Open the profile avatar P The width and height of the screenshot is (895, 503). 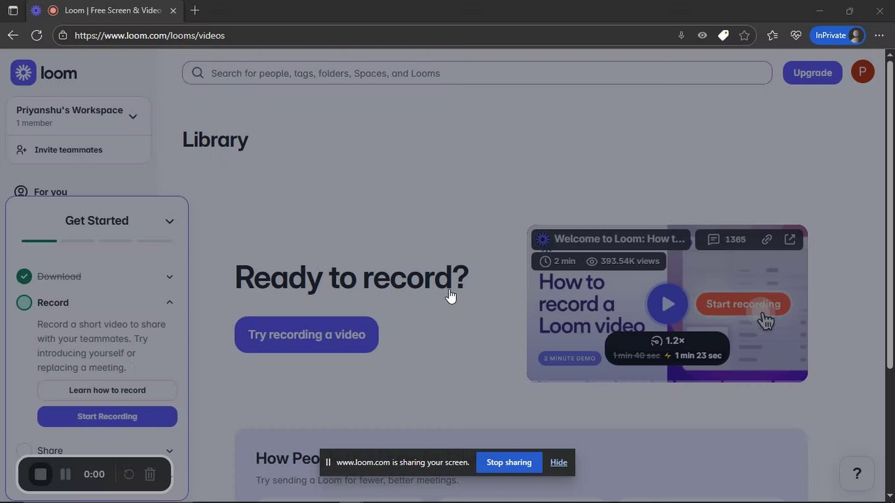coord(863,72)
